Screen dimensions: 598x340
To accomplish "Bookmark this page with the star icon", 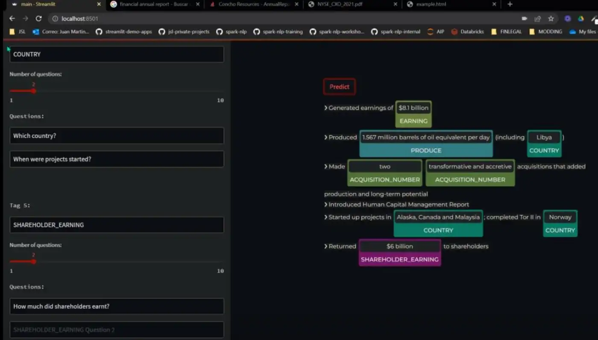I will pyautogui.click(x=551, y=18).
